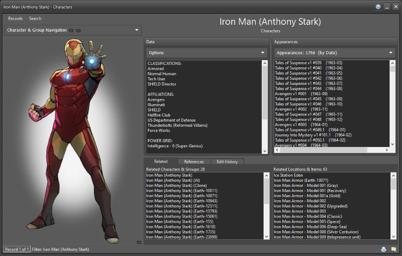
Task: Select Iron Man (Anthony Stark) (Earth-10011)
Action: [182, 190]
